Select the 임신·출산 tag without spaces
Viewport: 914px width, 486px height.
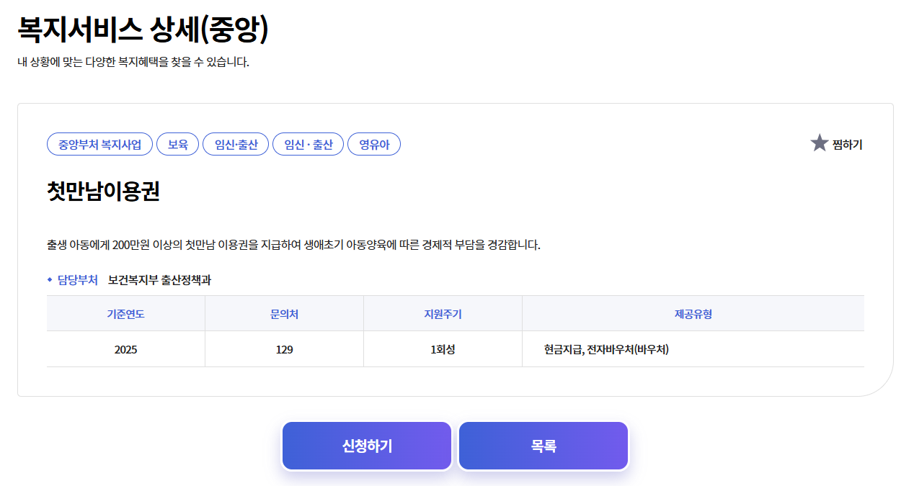click(236, 144)
